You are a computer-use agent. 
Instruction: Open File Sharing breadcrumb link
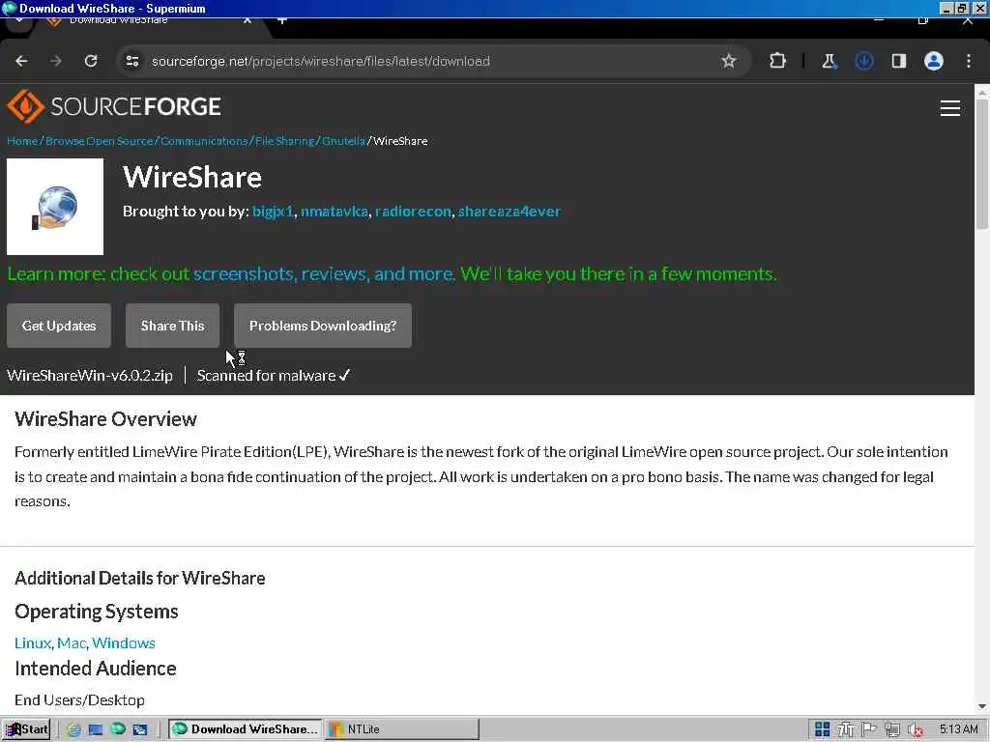click(285, 141)
